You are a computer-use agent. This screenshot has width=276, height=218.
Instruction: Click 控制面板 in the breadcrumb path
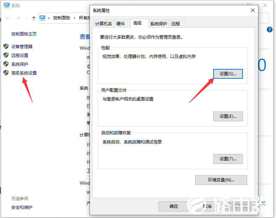(x=62, y=18)
